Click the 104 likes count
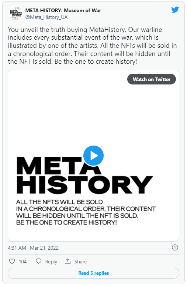187x286 pixels. point(23,262)
